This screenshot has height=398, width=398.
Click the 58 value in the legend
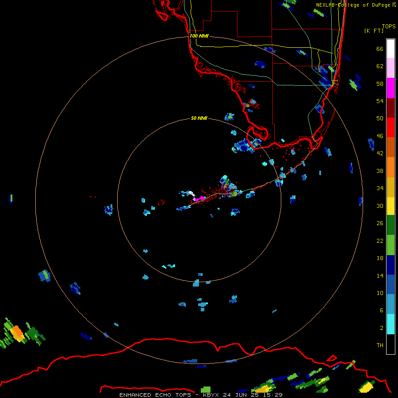(x=380, y=84)
